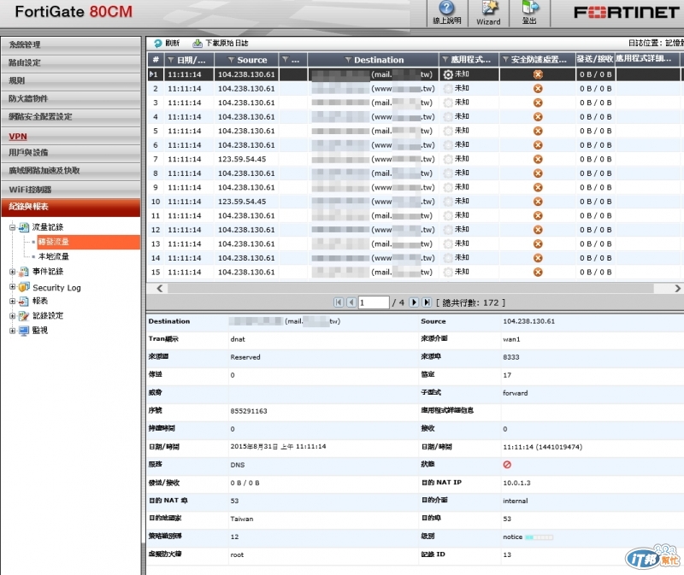
Task: Click the refresh button label
Action: [x=173, y=43]
